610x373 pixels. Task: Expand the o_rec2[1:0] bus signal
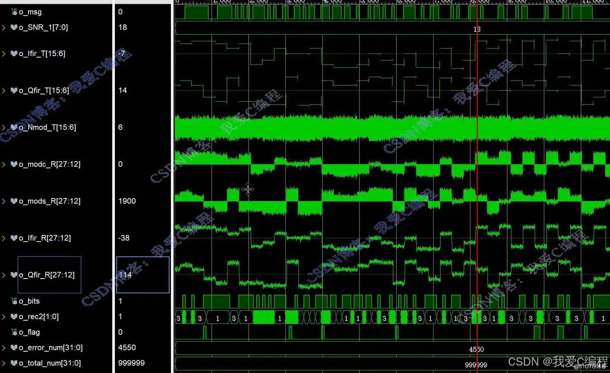pos(4,317)
